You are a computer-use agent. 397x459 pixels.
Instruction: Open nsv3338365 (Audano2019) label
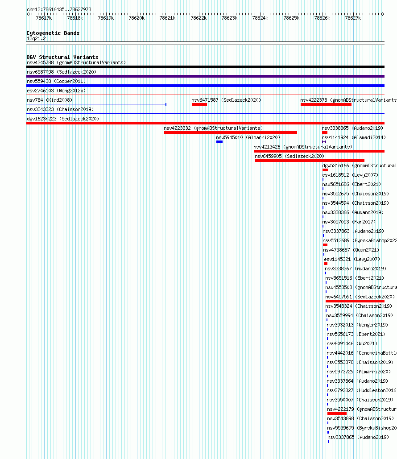(x=352, y=128)
